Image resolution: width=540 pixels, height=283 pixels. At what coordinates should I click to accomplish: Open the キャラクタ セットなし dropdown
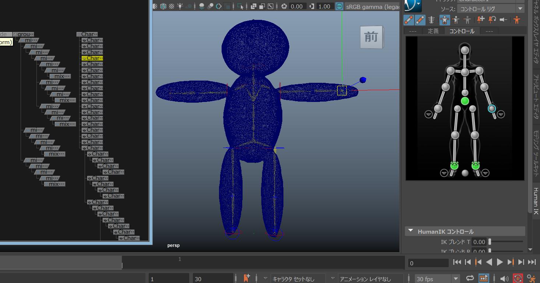[298, 279]
